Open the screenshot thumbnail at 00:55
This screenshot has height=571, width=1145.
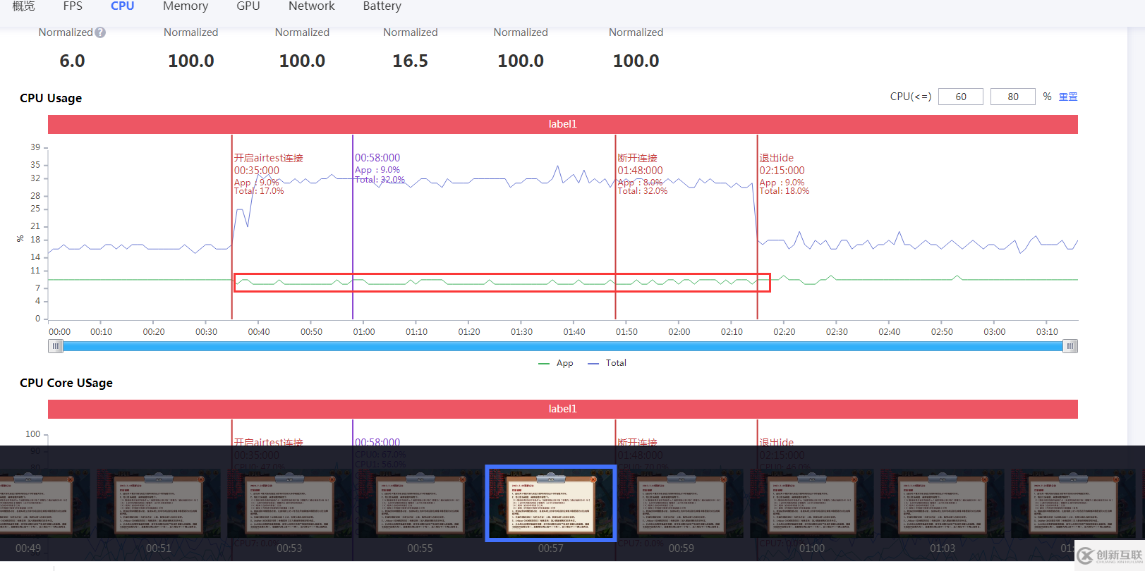pyautogui.click(x=420, y=504)
